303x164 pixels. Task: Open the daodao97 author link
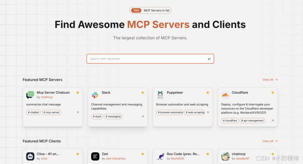[243, 159]
